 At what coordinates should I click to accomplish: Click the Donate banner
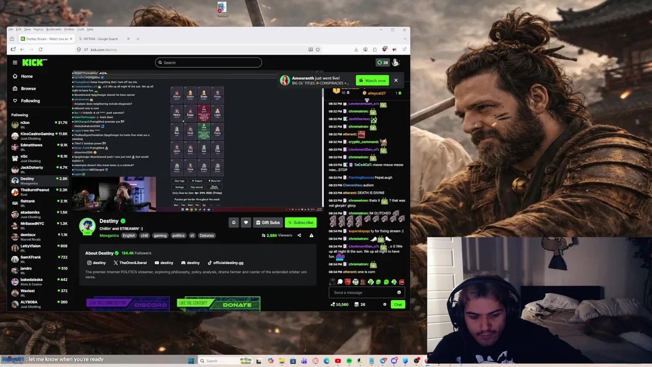219,304
